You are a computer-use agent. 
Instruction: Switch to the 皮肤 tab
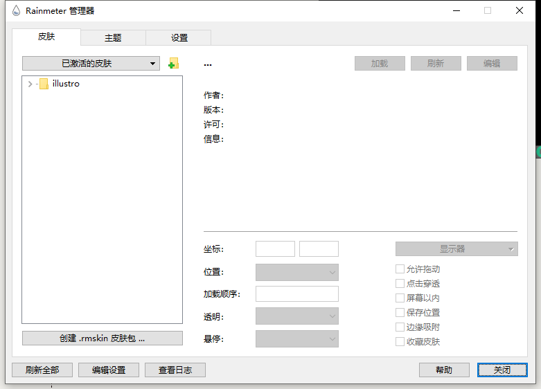point(46,37)
